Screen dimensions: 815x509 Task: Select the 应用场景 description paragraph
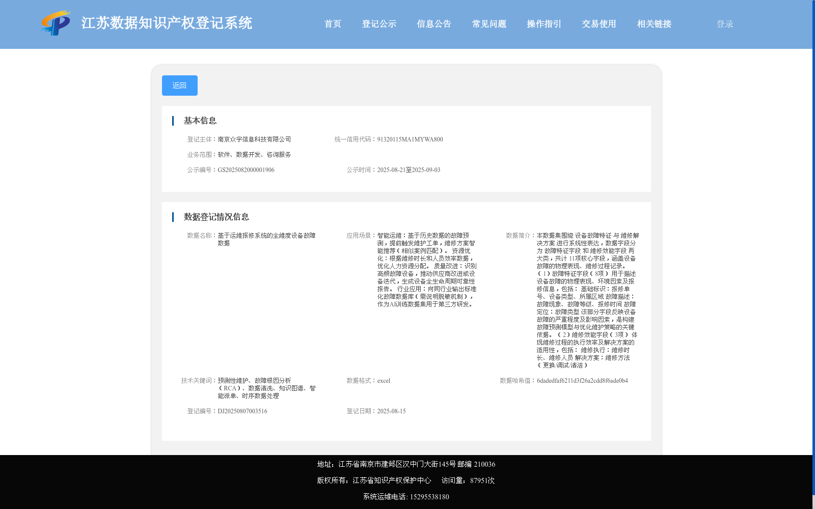[x=427, y=270]
